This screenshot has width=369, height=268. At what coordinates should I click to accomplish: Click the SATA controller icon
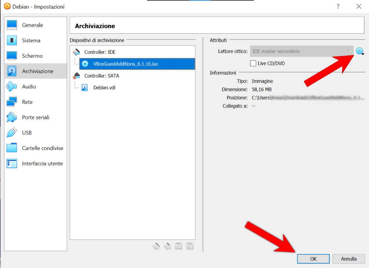point(76,76)
